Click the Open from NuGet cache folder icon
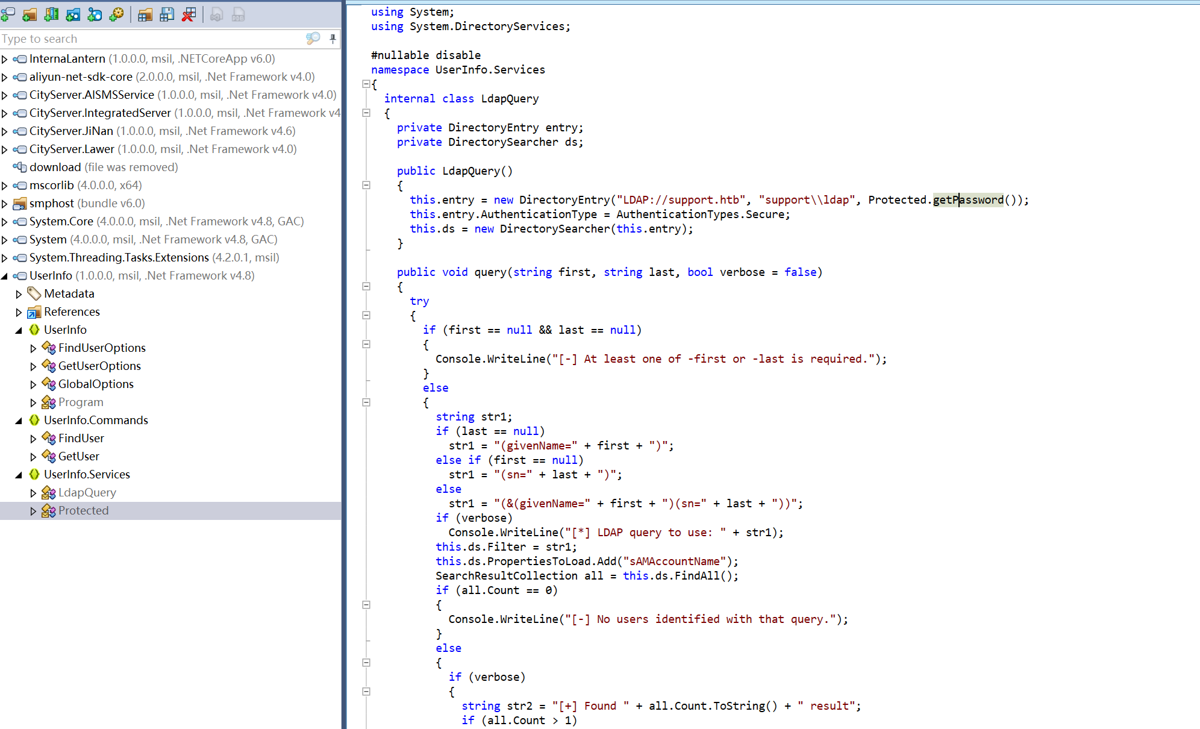The image size is (1200, 729). 73,14
